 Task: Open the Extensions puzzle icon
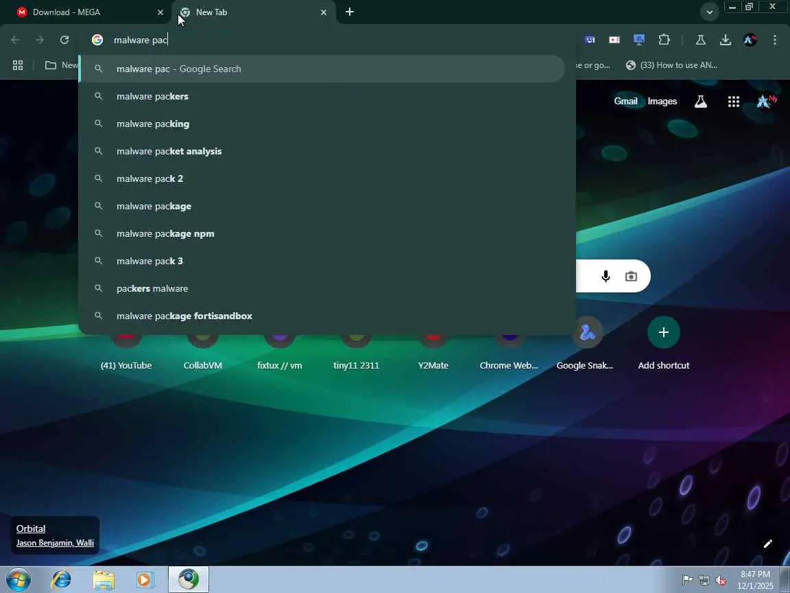pyautogui.click(x=664, y=40)
